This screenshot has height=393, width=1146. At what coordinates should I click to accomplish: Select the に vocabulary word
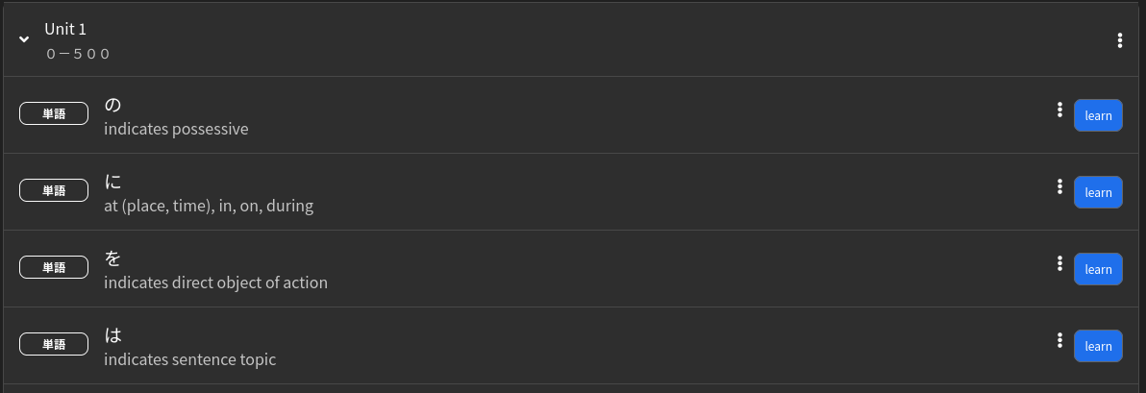pos(112,181)
